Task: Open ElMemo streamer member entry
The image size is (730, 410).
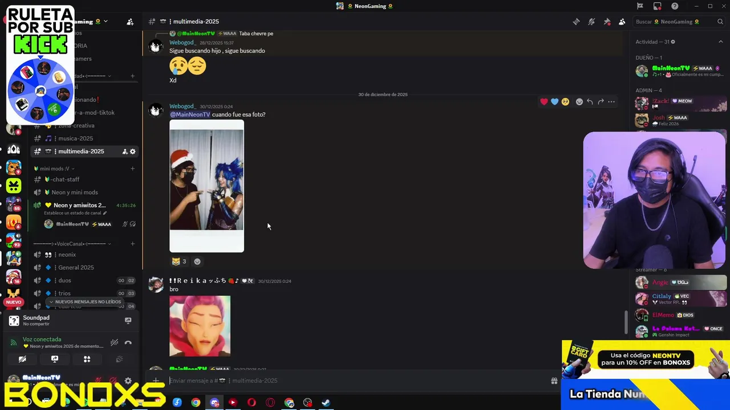Action: (681, 315)
